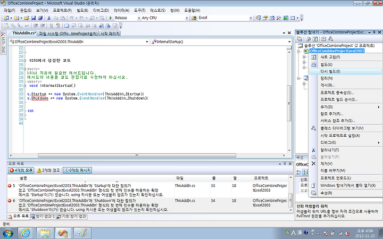Open 추가(D) submenu in context menu

click(345, 107)
